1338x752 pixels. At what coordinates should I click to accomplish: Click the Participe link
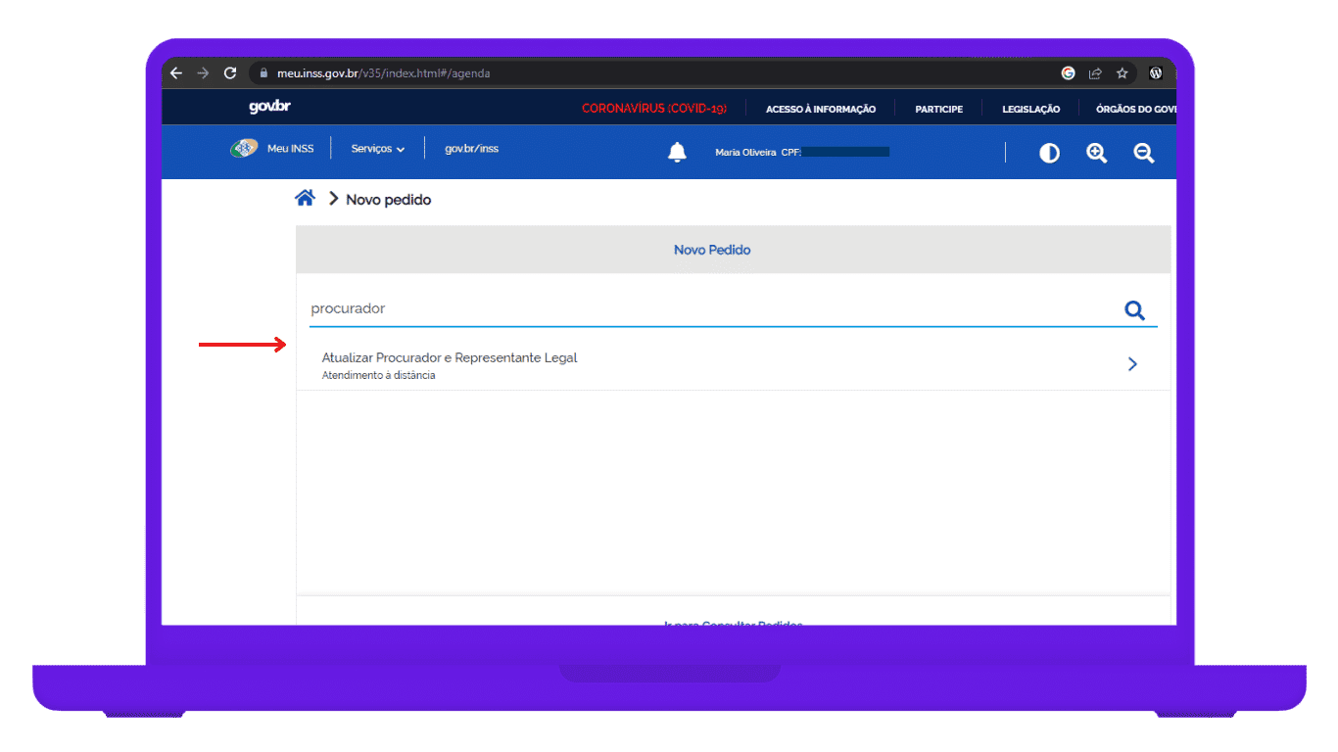click(938, 109)
